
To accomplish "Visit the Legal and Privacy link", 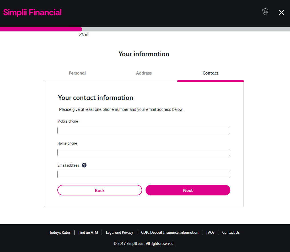I will pos(119,233).
